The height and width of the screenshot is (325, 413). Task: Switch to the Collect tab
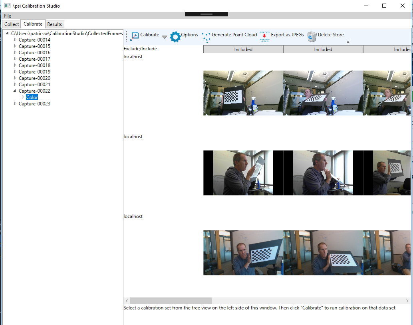[12, 24]
